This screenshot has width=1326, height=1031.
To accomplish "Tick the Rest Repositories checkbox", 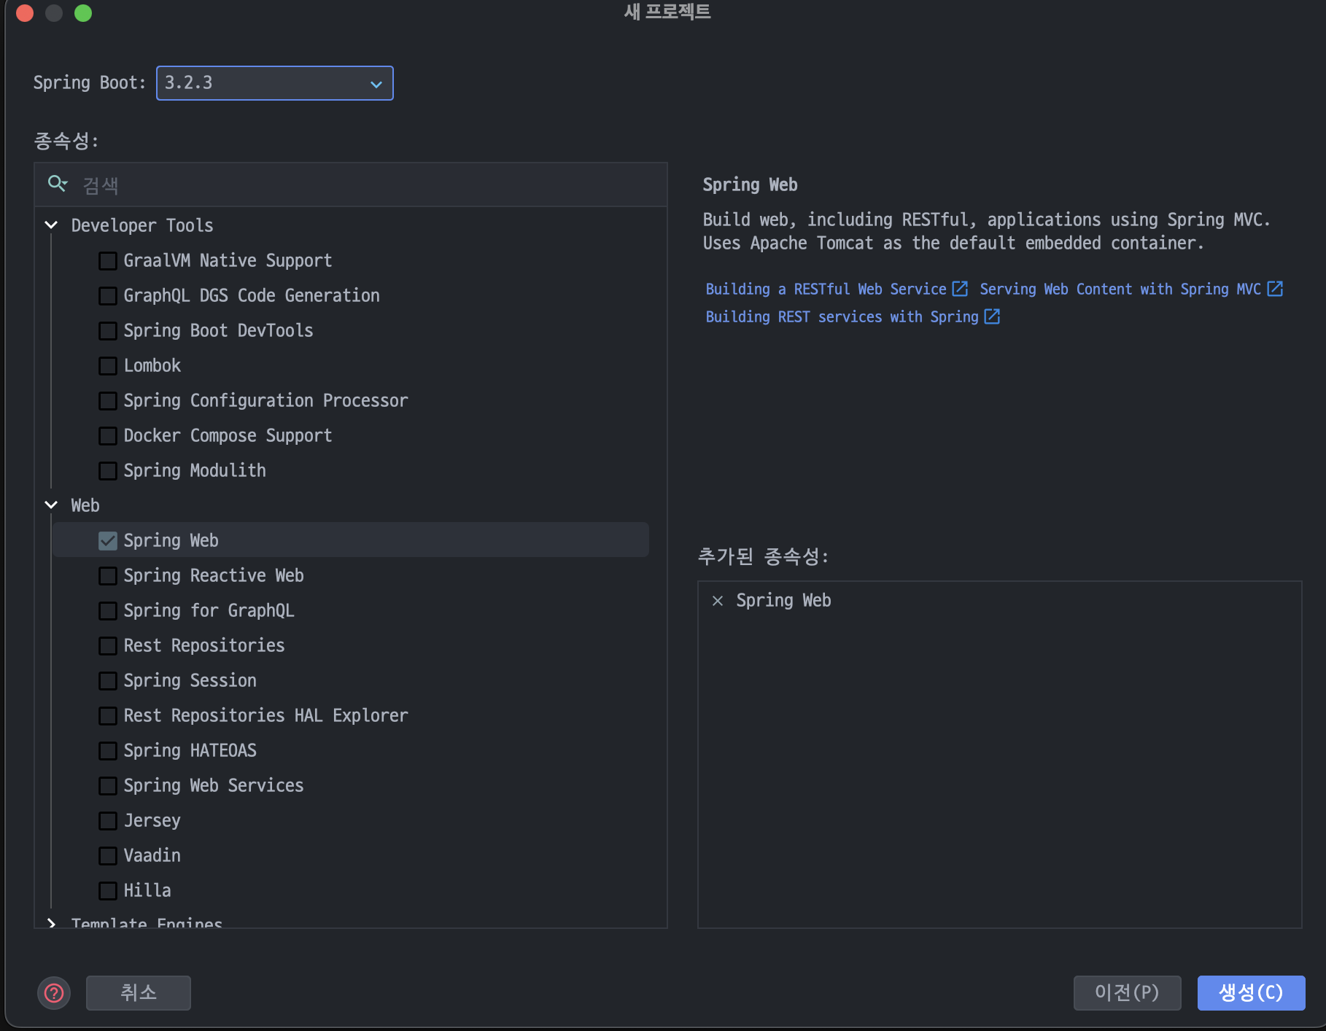I will pyautogui.click(x=108, y=646).
